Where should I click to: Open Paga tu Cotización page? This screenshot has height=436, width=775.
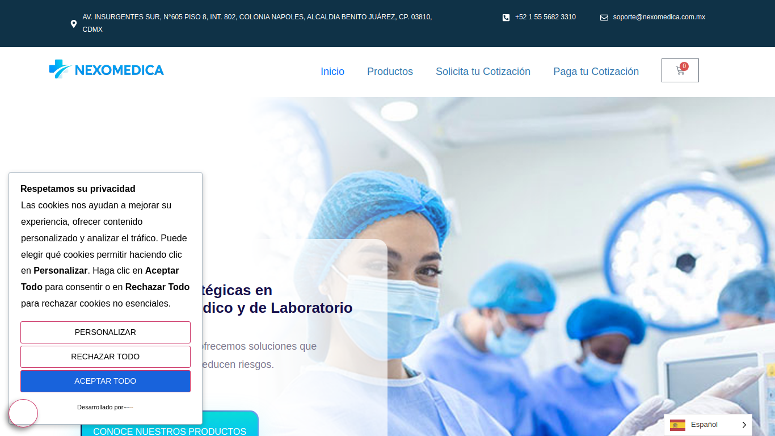(x=596, y=72)
